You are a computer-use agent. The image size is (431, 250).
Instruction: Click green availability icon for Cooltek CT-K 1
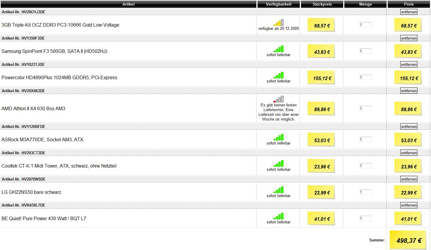(x=278, y=163)
